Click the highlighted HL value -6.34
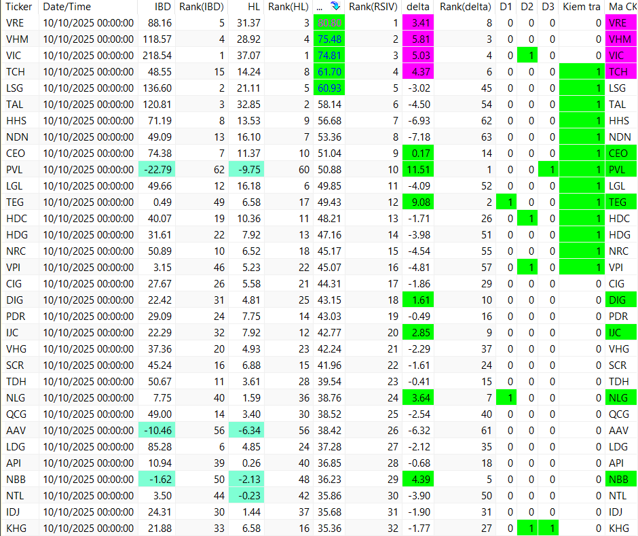This screenshot has height=536, width=638. (x=246, y=430)
